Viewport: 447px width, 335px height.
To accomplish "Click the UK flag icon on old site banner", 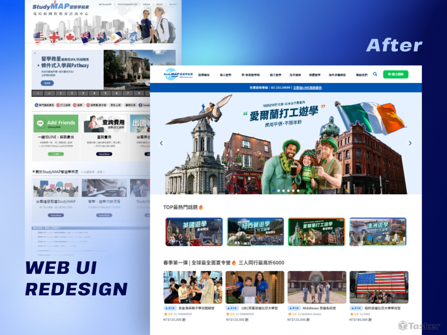I will tap(54, 37).
